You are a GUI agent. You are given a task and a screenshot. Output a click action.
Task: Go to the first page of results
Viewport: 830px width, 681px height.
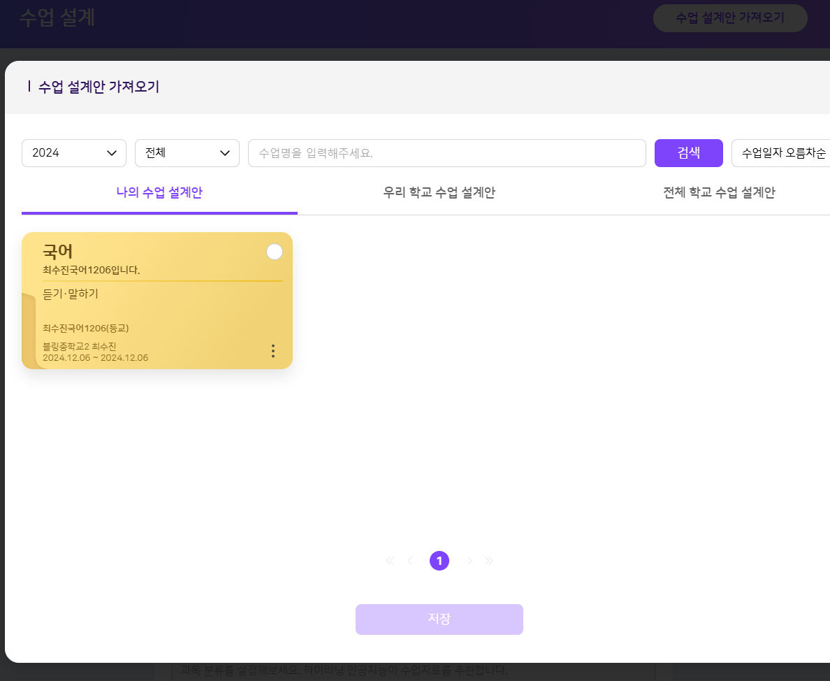(390, 561)
